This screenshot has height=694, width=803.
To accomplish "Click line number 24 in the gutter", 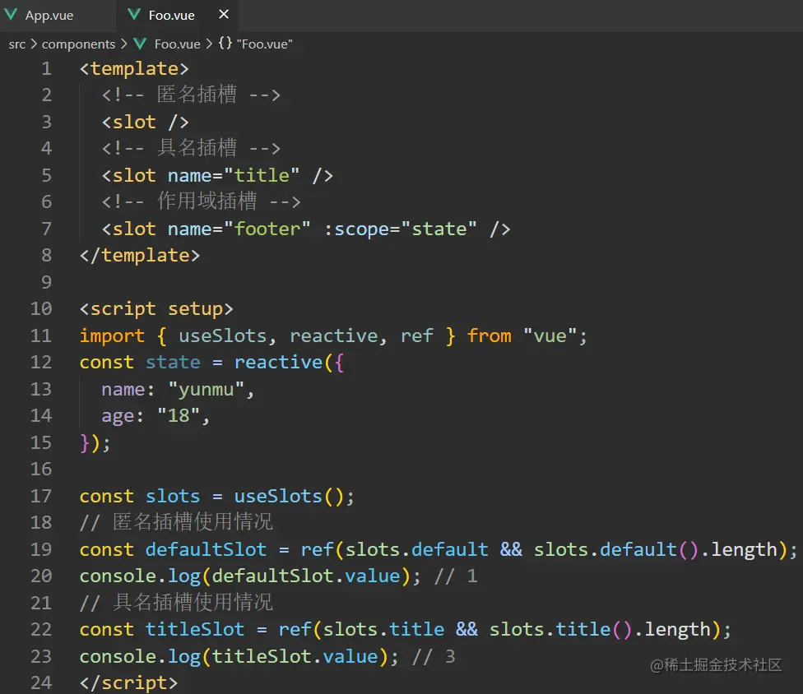I will tap(41, 682).
